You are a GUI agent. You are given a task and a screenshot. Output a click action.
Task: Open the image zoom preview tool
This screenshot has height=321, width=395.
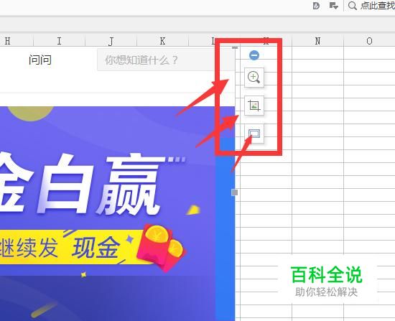pyautogui.click(x=254, y=78)
